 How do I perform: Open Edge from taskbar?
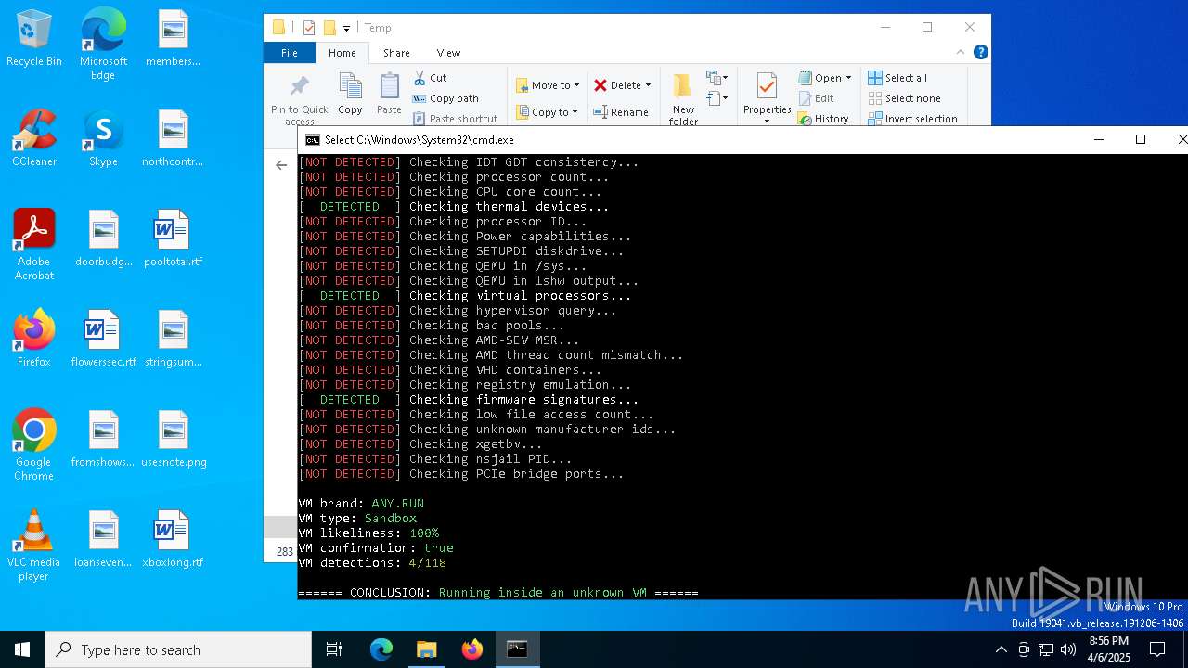coord(381,649)
